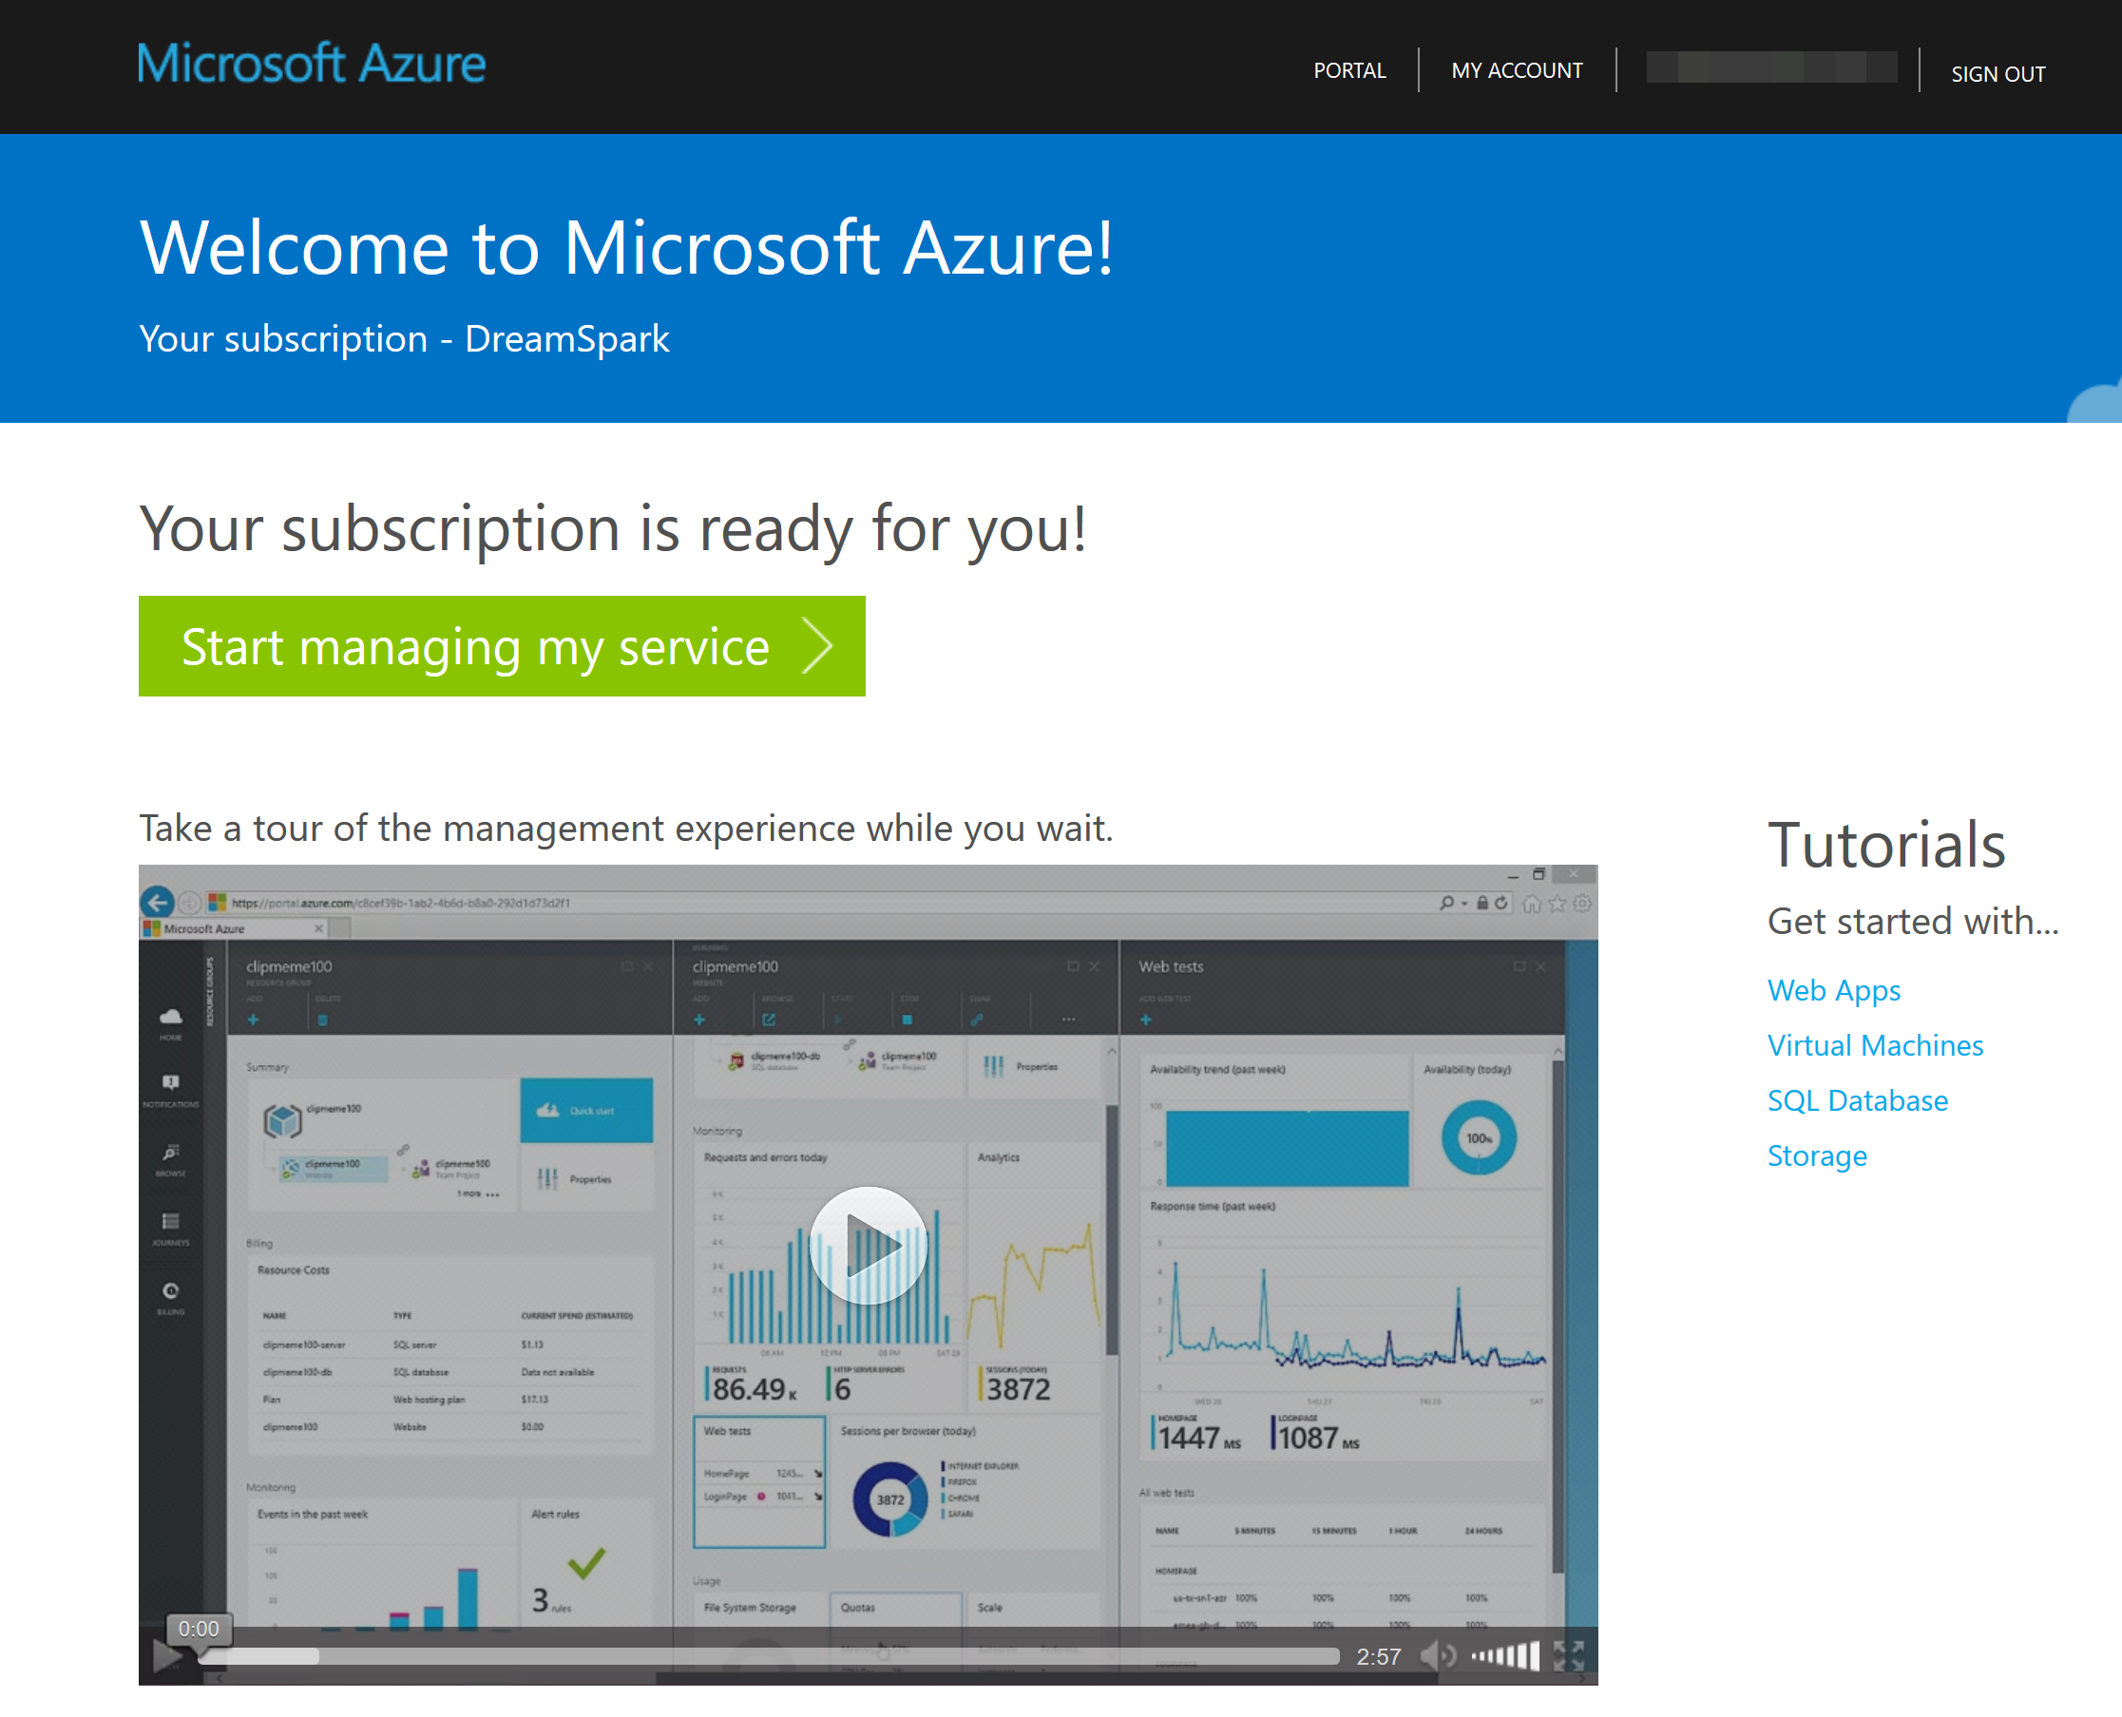
Task: Click the Tutorials heading
Action: point(1885,845)
